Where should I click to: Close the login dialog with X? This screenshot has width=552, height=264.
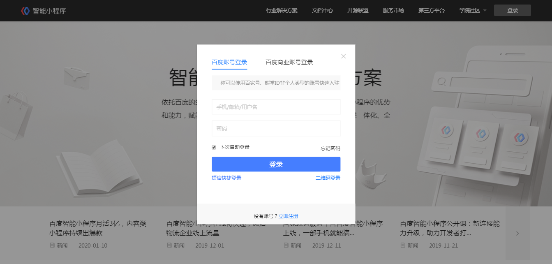344,56
